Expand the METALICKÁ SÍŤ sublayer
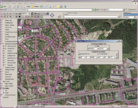Screen dimensions: 138x108 [x=3, y=46]
